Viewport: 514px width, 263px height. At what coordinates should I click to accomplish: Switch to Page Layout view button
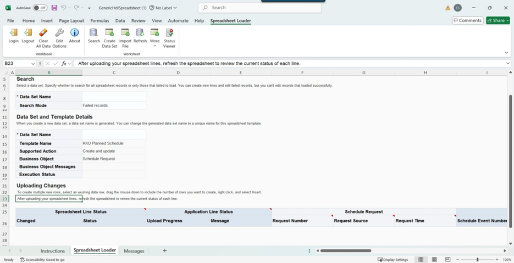(x=434, y=260)
